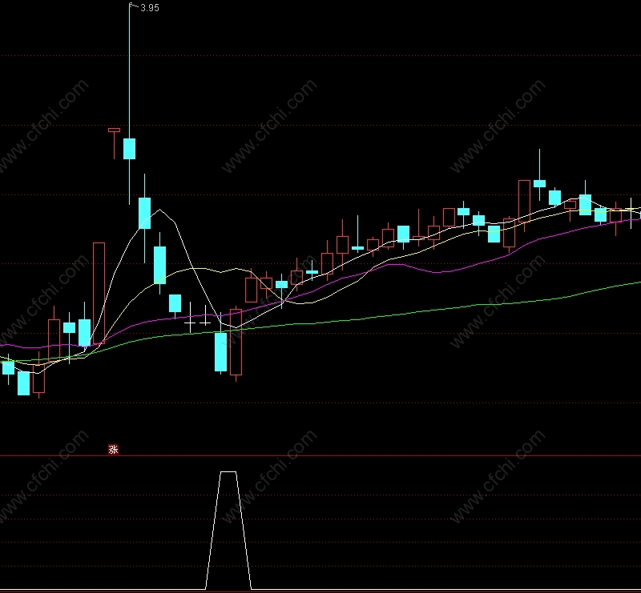This screenshot has height=593, width=641.
Task: Click the flat top of the indicator spike
Action: 228,472
